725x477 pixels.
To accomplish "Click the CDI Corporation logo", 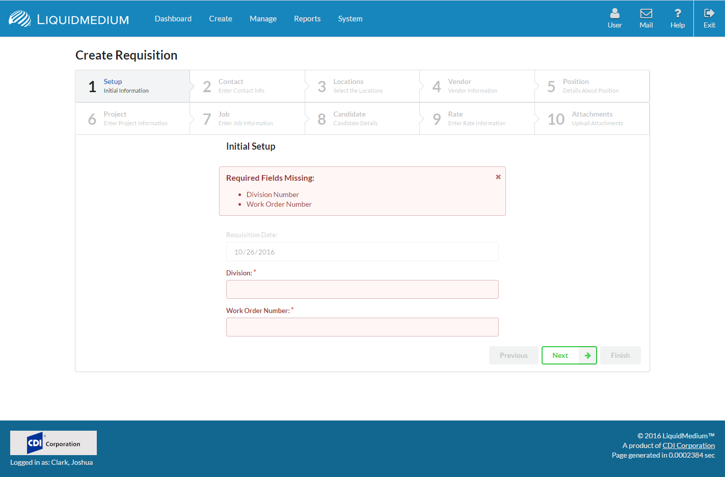I will (53, 443).
